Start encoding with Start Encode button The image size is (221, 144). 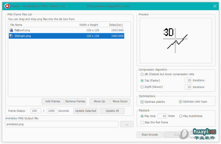pyautogui.click(x=150, y=135)
